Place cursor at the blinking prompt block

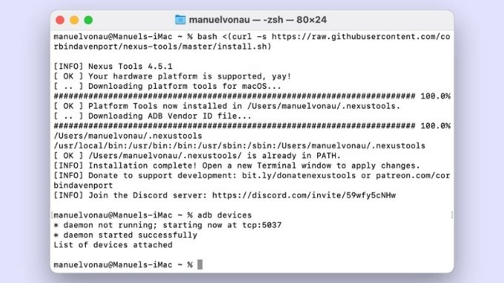coord(200,264)
